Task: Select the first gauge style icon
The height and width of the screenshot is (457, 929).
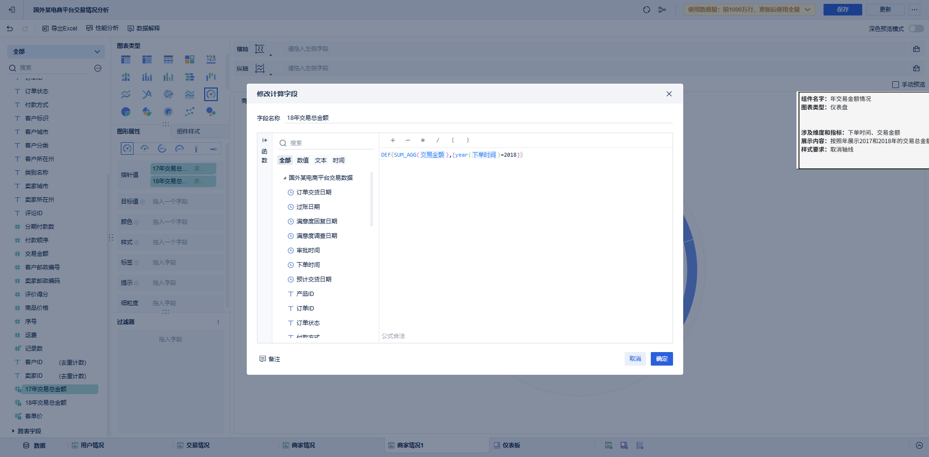Action: point(127,148)
